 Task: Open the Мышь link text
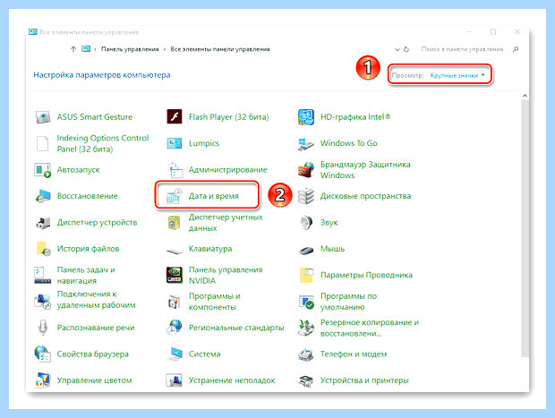click(x=332, y=249)
